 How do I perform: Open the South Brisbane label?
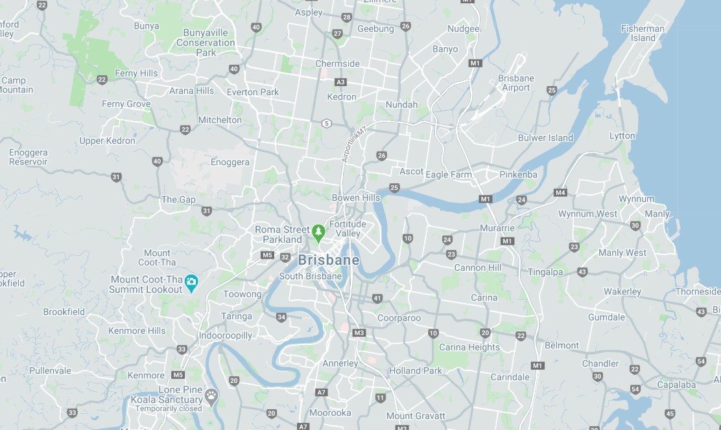(310, 276)
